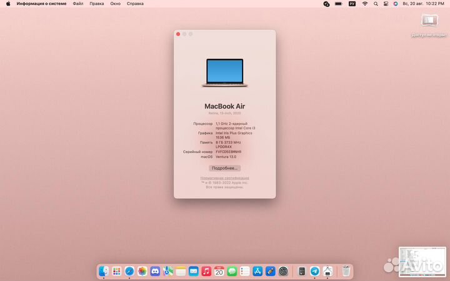Click System Information app icon in dock
Image resolution: width=450 pixels, height=281 pixels.
(327, 271)
